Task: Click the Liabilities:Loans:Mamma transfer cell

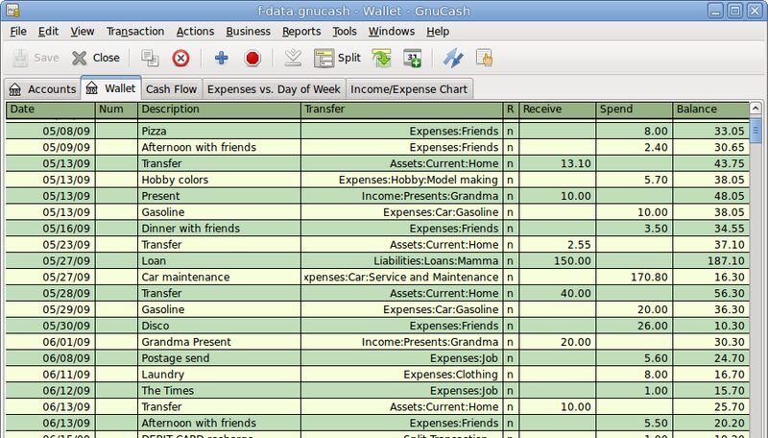Action: click(401, 260)
